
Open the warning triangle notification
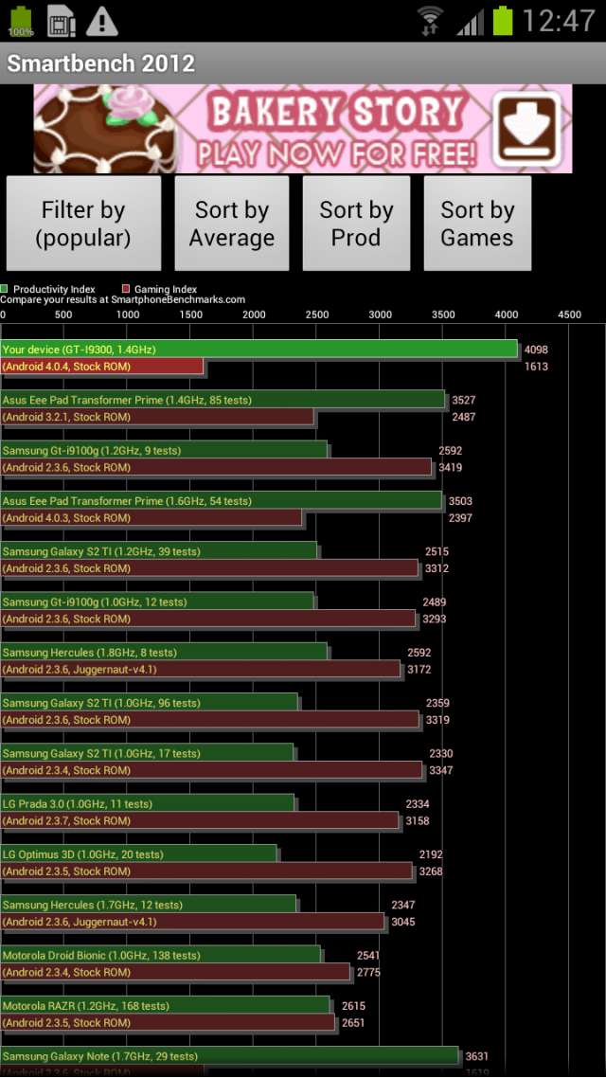point(101,21)
